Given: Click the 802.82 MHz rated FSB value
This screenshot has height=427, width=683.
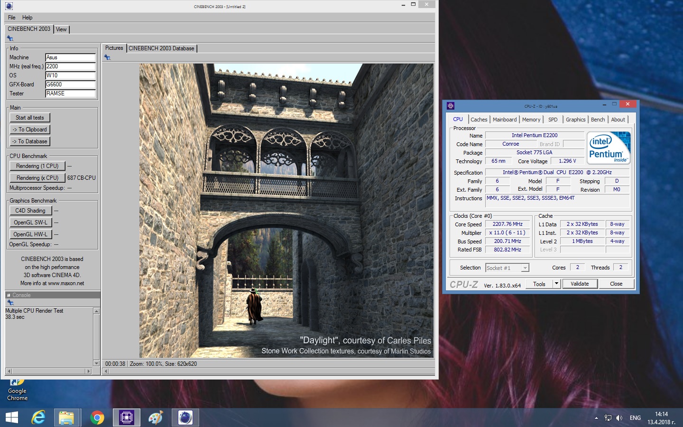Looking at the screenshot, I should point(508,250).
